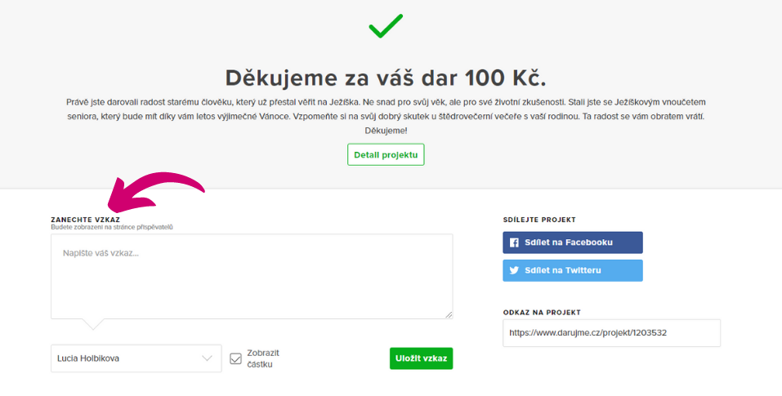Click the chevron arrow in the name selector
The image size is (782, 396).
pos(207,358)
